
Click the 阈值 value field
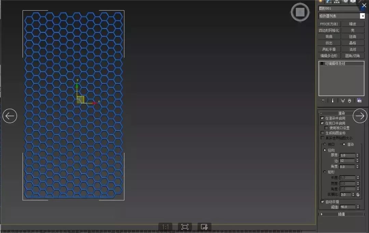click(347, 207)
